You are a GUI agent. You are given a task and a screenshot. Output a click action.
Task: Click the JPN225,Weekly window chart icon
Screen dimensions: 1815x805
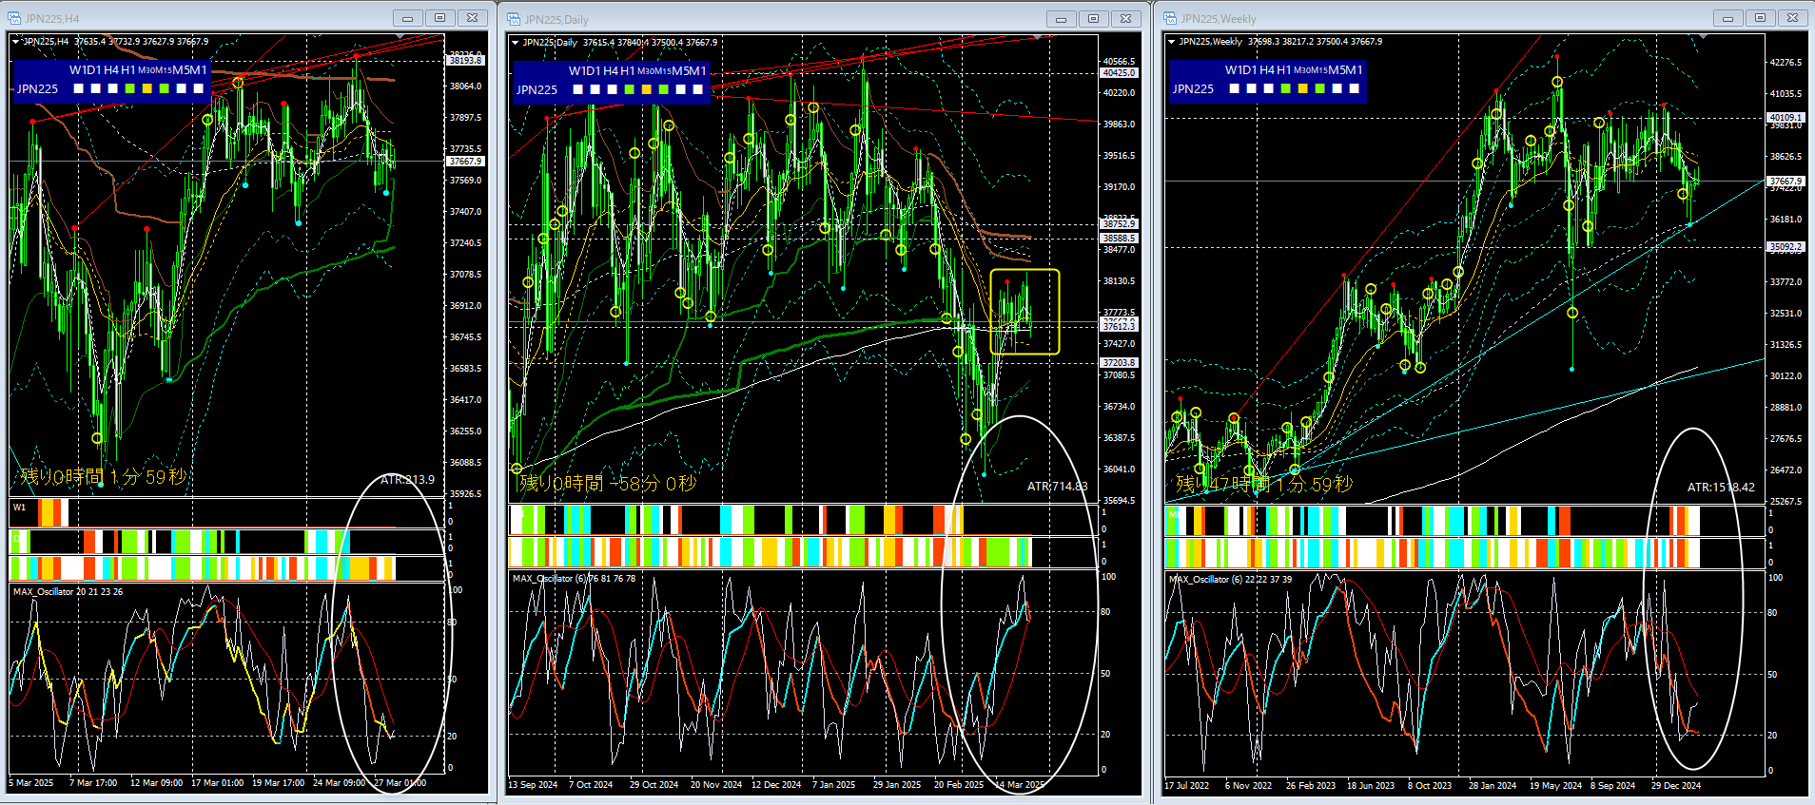point(1170,18)
